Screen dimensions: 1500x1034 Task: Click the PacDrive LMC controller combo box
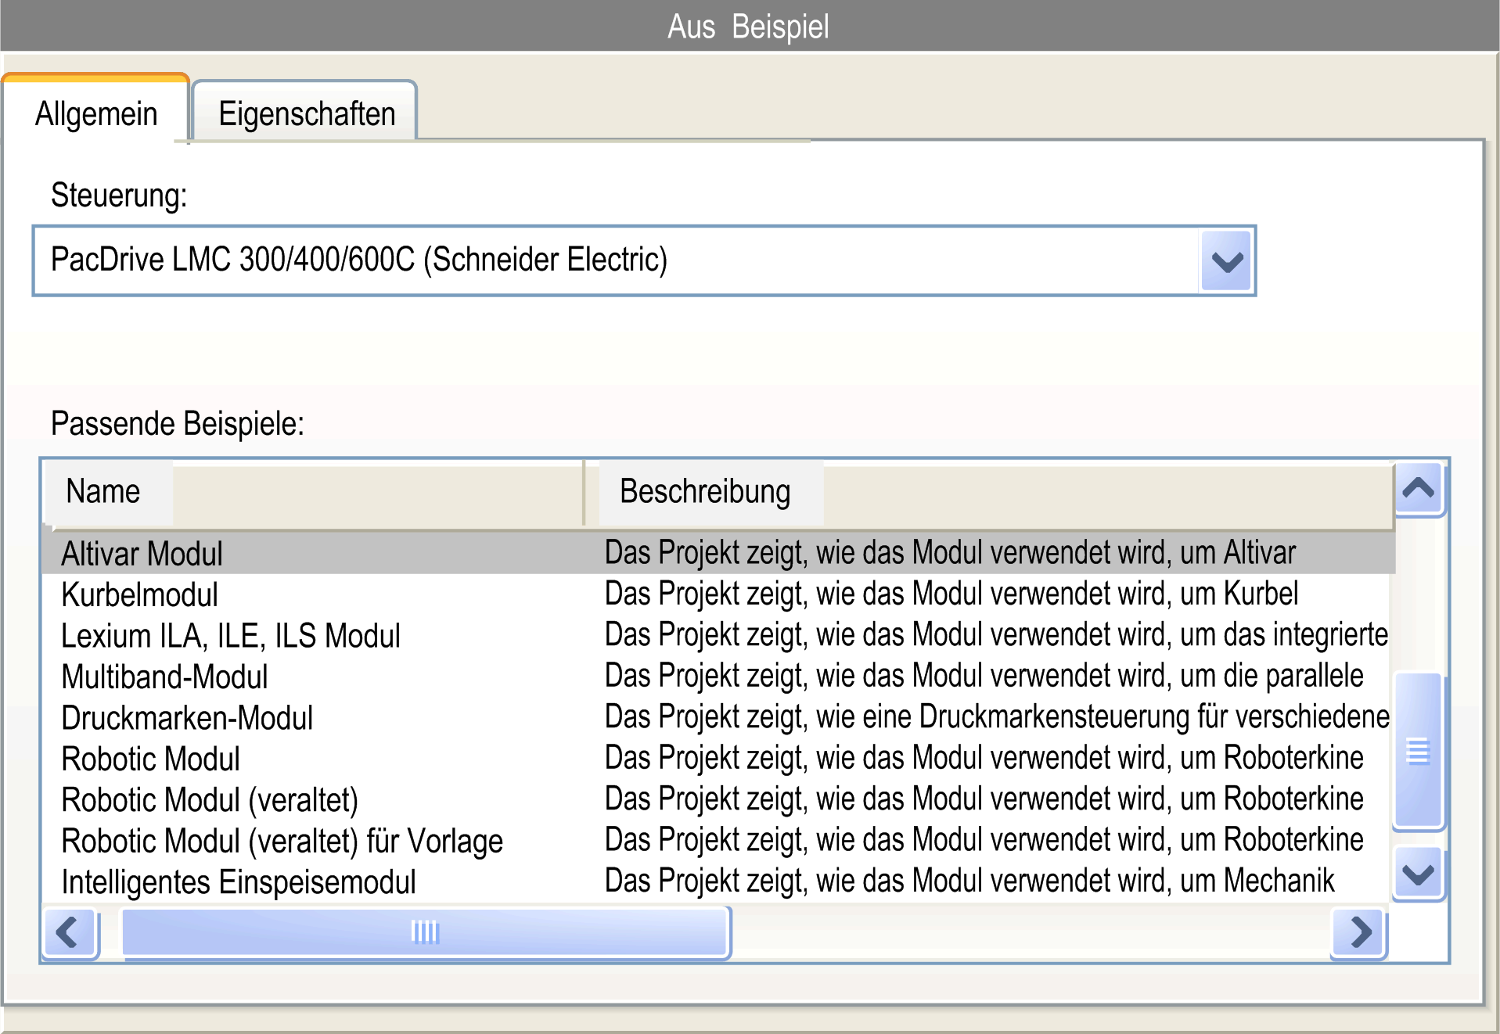point(643,260)
